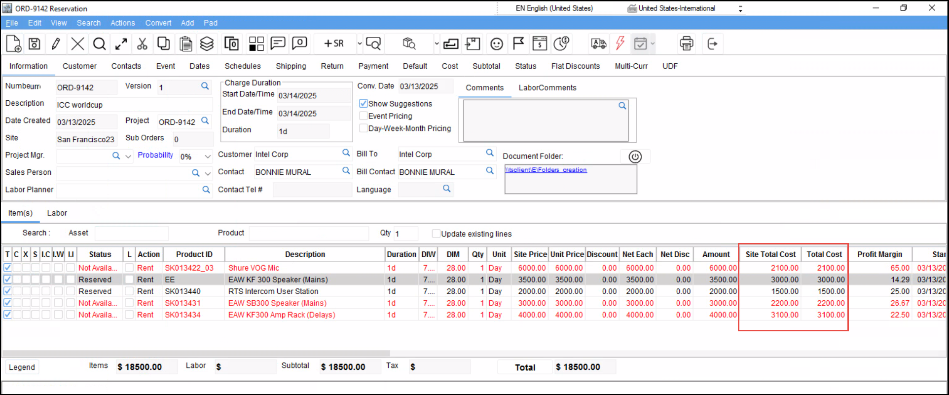949x395 pixels.
Task: Click the delivery truck toolbar icon
Action: (598, 44)
